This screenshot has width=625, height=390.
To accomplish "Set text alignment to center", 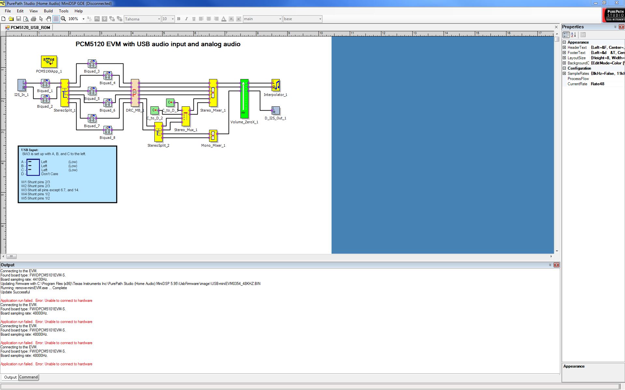I will [x=209, y=19].
